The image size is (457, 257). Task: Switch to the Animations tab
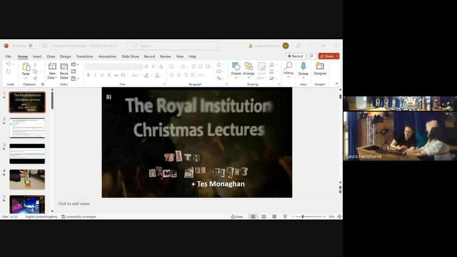coord(107,57)
